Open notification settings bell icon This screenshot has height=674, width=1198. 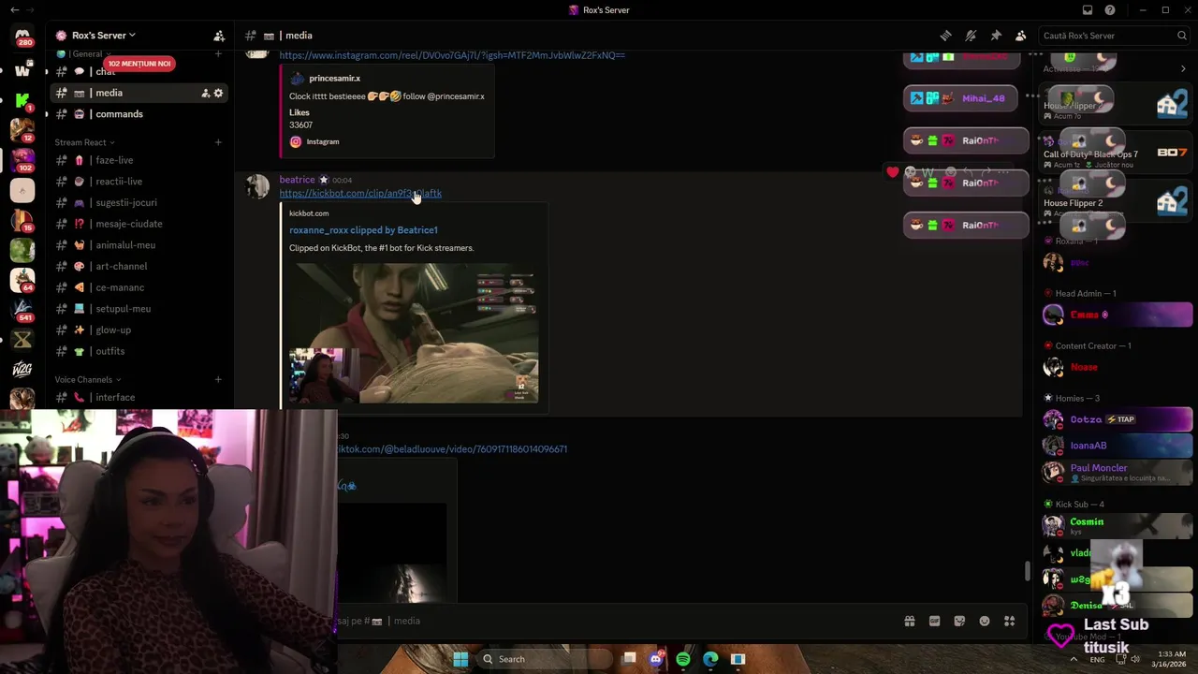pos(971,36)
